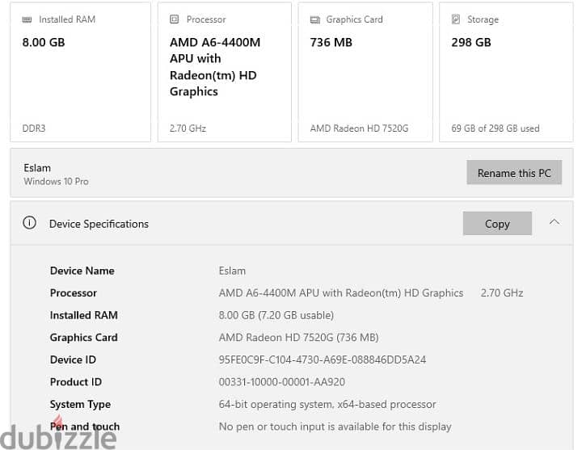Screen dimensions: 582x450
Task: Select the DDR3 text in RAM card
Action: pyautogui.click(x=34, y=128)
